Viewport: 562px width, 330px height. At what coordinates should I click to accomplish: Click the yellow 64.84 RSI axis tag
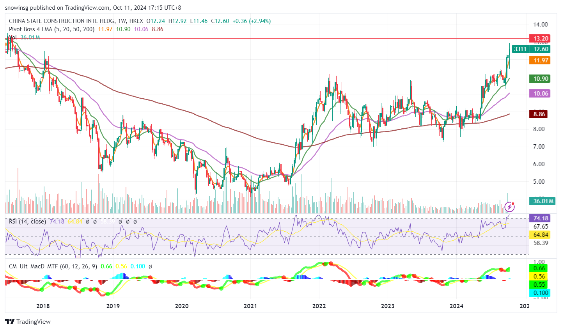[539, 235]
